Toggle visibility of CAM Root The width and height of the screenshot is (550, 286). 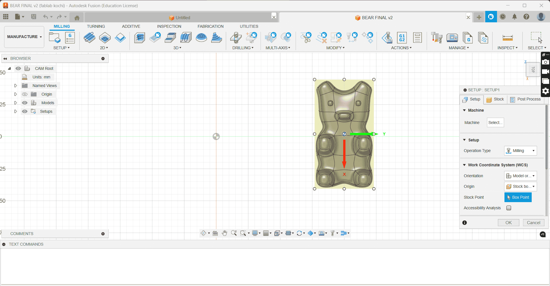pos(18,68)
